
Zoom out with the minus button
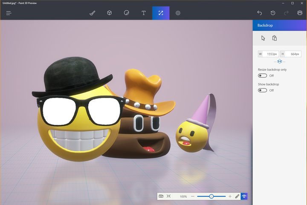pos(193,196)
